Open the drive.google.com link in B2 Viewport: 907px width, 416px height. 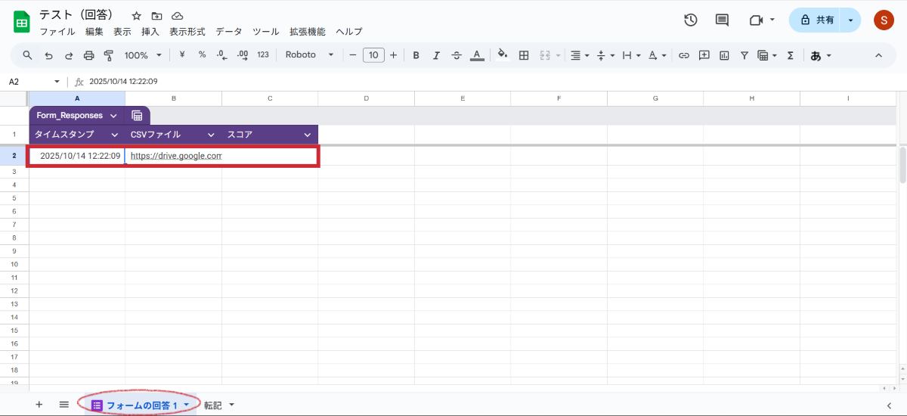(175, 156)
